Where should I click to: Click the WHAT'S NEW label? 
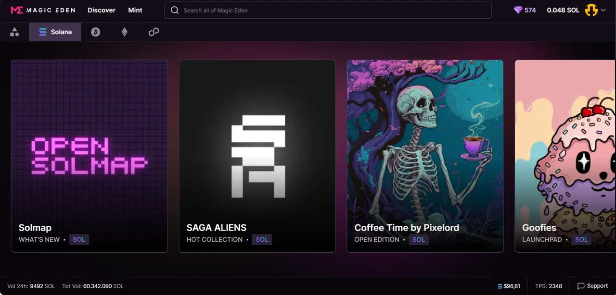click(39, 239)
